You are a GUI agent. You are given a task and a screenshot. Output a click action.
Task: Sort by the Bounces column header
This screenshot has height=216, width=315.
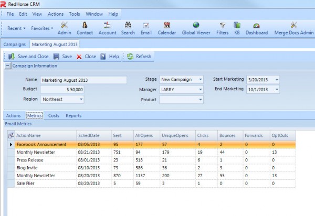coord(230,136)
